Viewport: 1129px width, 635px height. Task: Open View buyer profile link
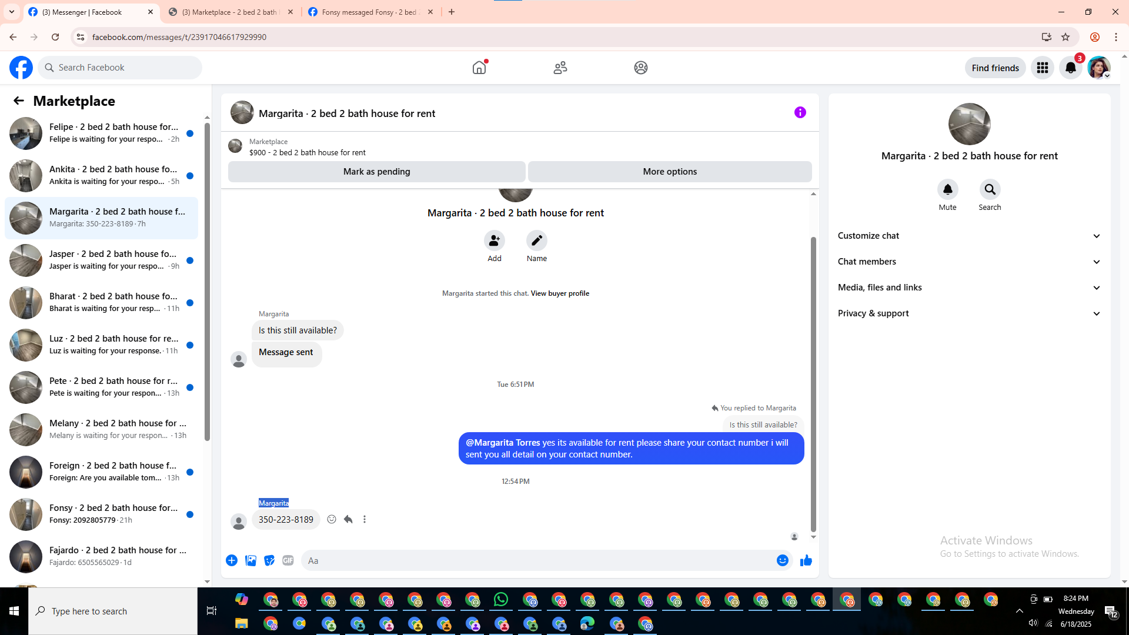tap(560, 293)
